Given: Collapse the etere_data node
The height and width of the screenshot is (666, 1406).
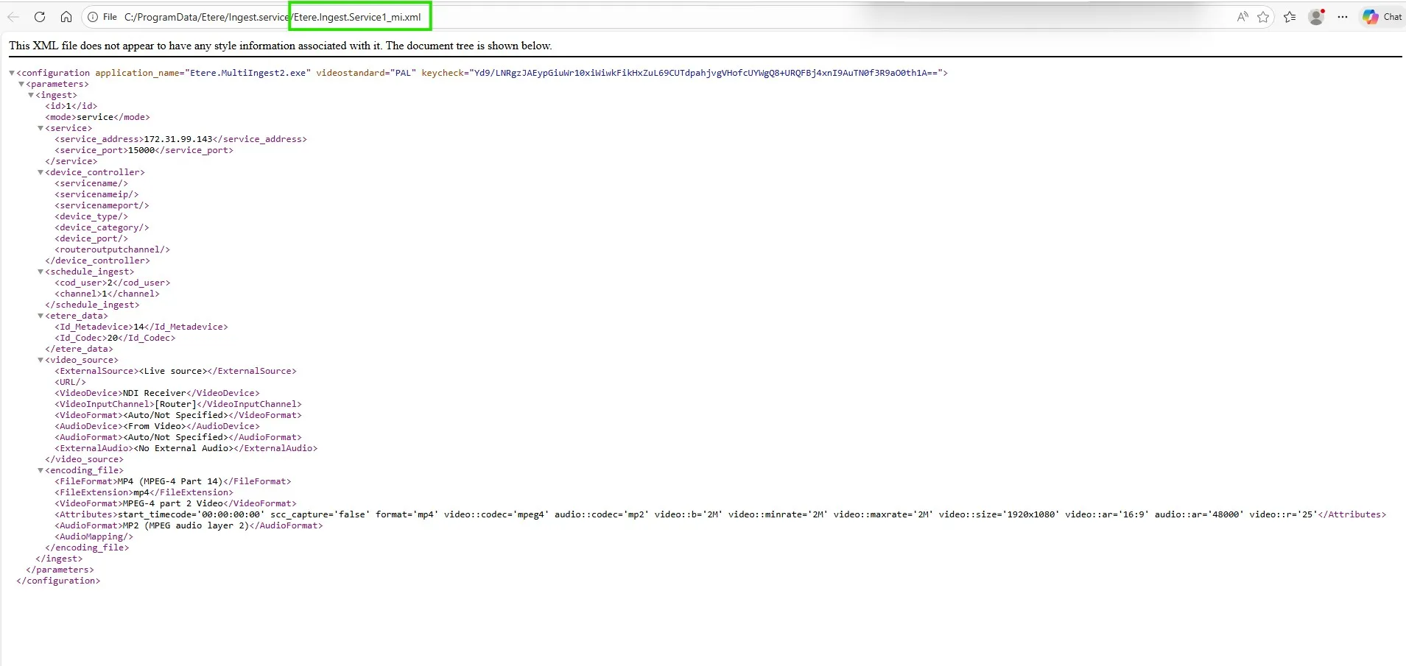Looking at the screenshot, I should click(x=41, y=316).
